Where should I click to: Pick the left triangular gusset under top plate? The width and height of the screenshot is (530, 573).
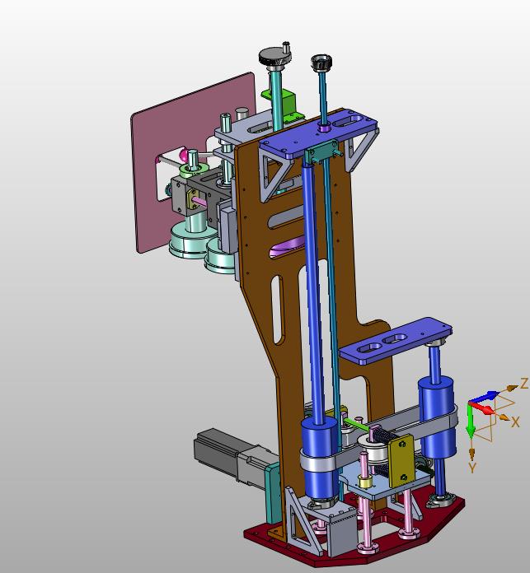276,175
